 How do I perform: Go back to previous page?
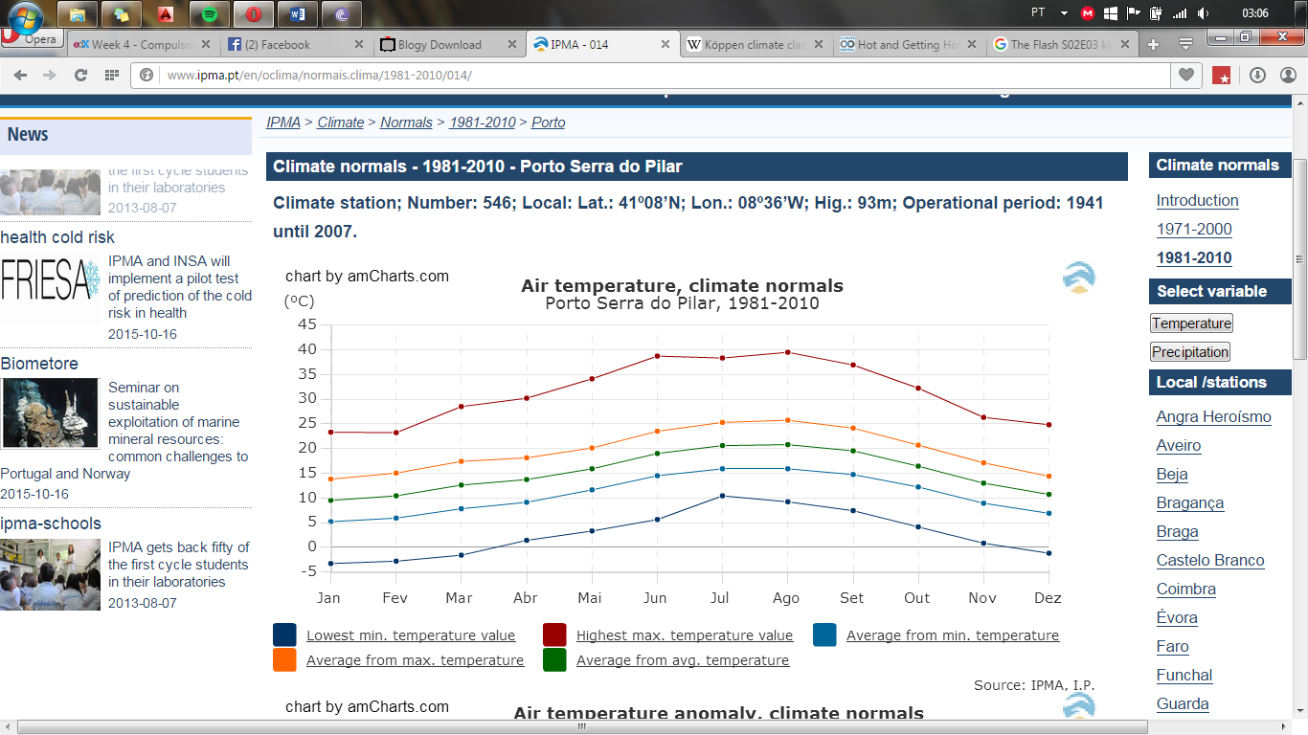[21, 75]
